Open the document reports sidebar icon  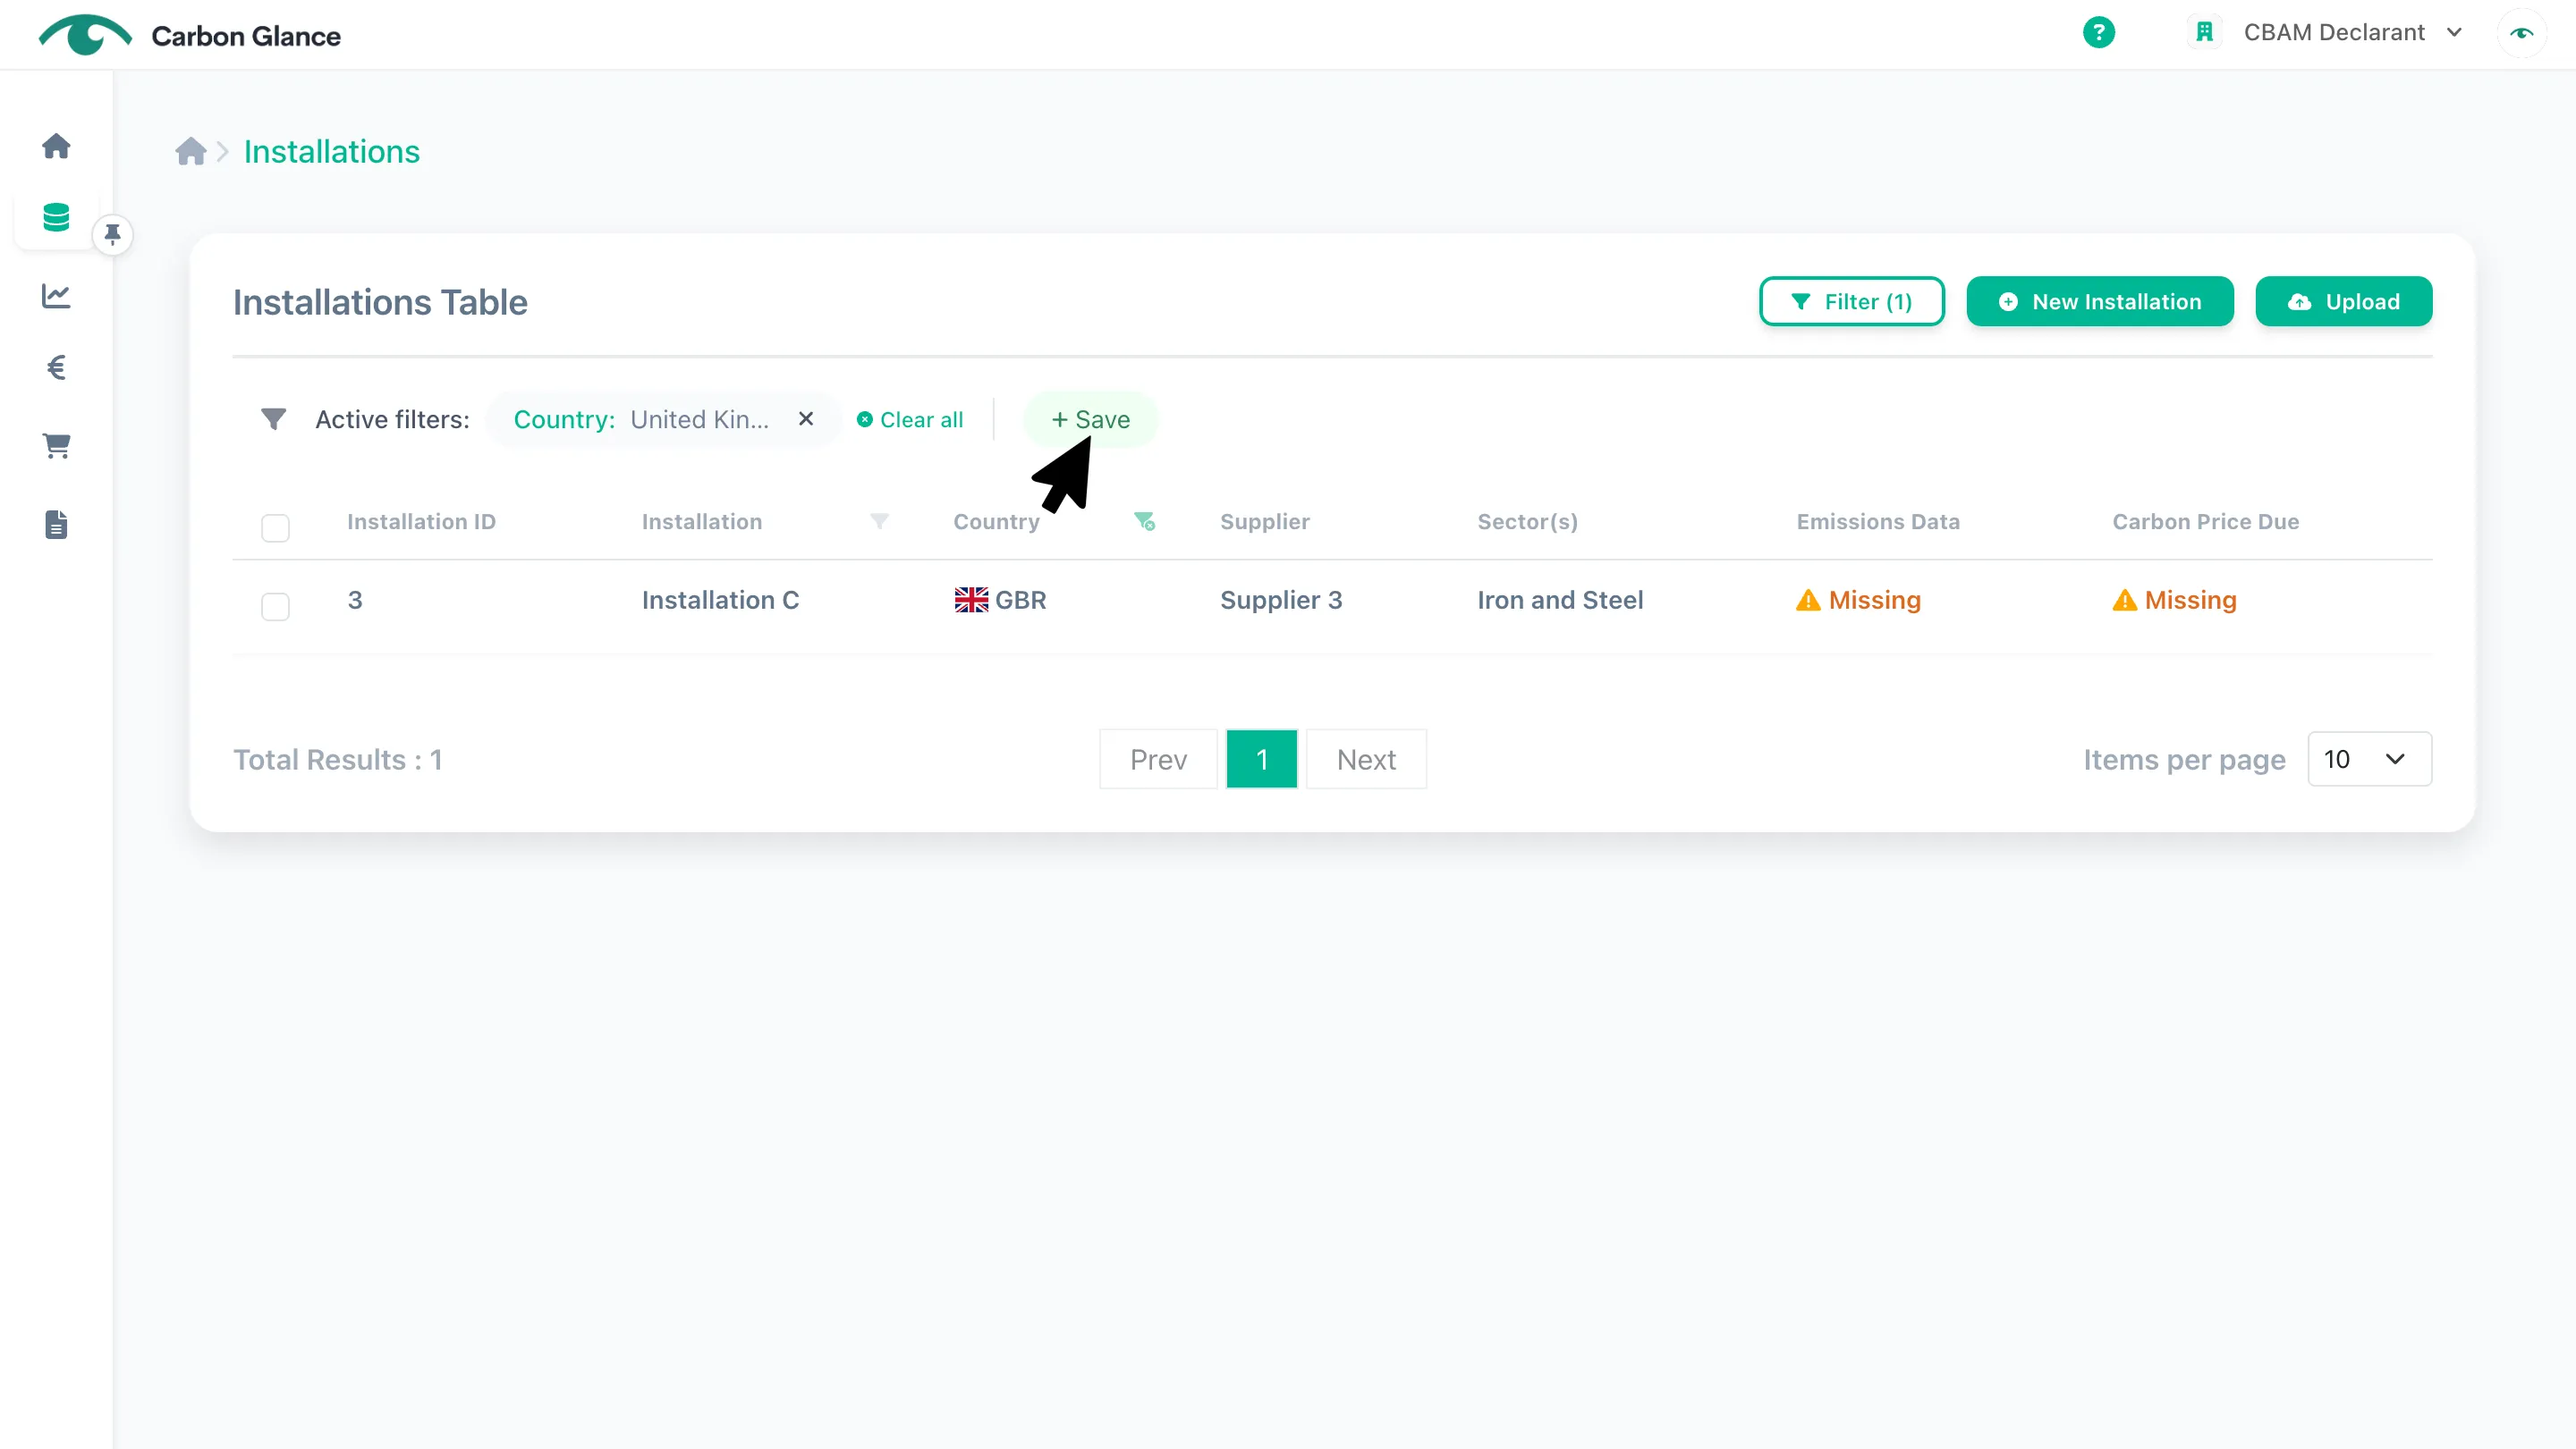coord(56,525)
